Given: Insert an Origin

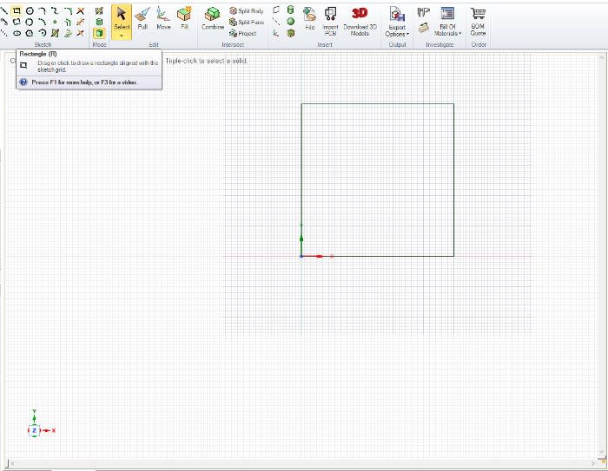Looking at the screenshot, I should pos(276,33).
